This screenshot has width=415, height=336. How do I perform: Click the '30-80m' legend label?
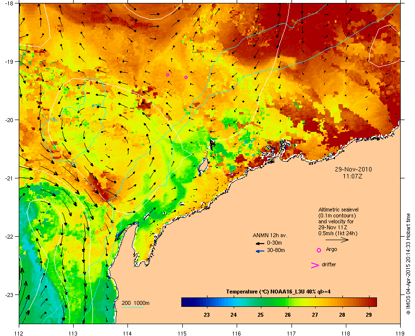click(276, 250)
